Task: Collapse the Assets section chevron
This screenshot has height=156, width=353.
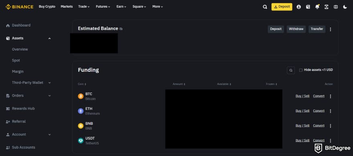Action: pos(49,38)
